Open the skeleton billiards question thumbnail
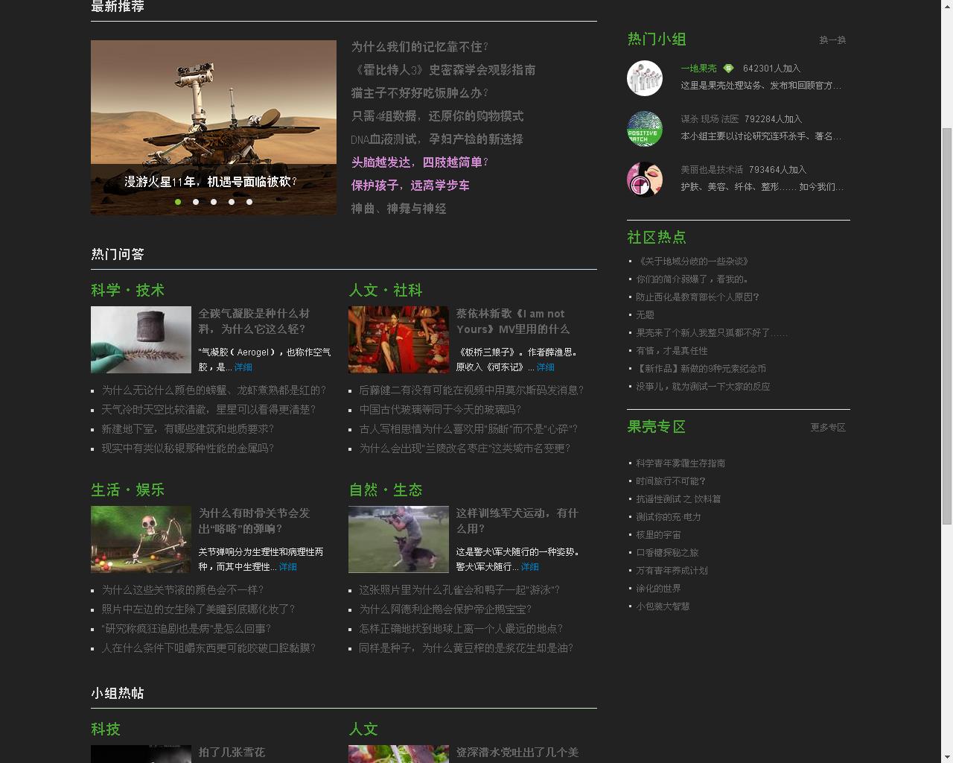 tap(141, 539)
